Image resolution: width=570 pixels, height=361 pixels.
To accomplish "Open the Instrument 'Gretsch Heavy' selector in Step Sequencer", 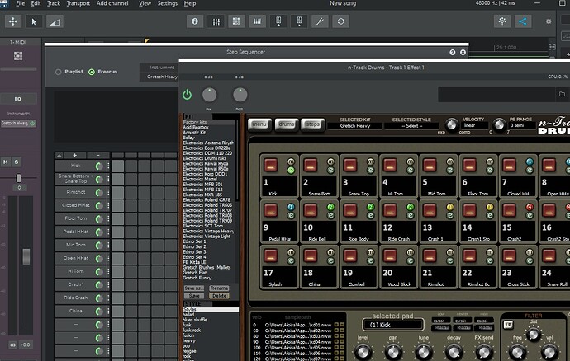I will click(x=160, y=77).
